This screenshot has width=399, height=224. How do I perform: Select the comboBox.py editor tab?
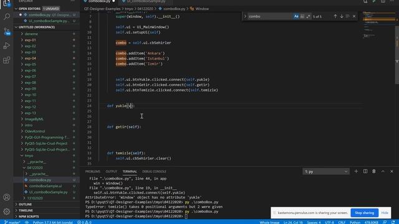(99, 1)
